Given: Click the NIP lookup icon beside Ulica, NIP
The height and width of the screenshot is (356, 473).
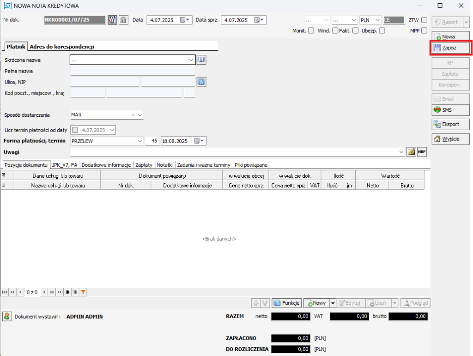Looking at the screenshot, I should tap(201, 82).
